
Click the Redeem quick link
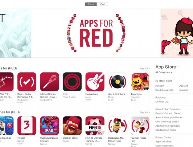[160, 86]
